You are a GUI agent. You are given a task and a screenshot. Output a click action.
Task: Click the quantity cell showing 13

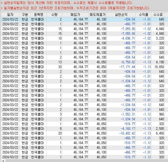(x=54, y=62)
